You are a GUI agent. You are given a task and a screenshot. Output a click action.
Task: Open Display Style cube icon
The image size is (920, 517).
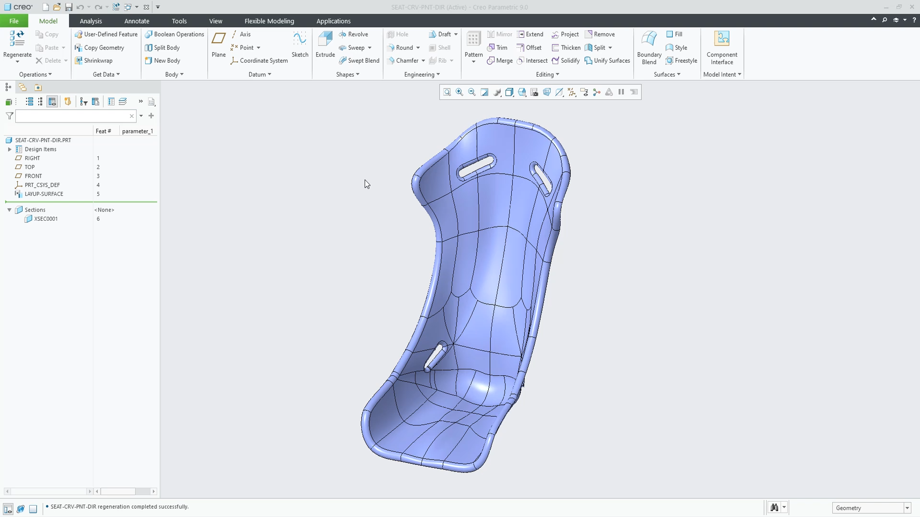click(x=509, y=92)
